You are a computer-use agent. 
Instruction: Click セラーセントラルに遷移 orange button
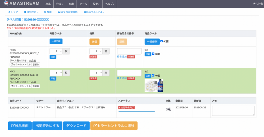[x=114, y=126]
